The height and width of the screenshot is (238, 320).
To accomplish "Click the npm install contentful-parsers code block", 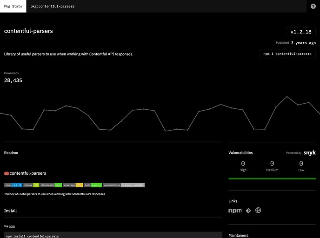I will 113,235.
